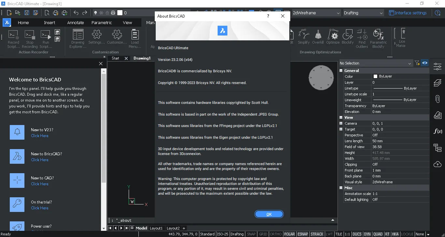Click the Undo arrow icon
Screen dimensions: 445x237
pyautogui.click(x=76, y=13)
